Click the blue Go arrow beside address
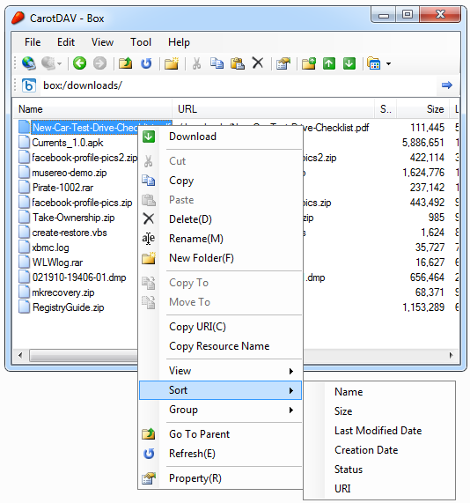 [447, 85]
